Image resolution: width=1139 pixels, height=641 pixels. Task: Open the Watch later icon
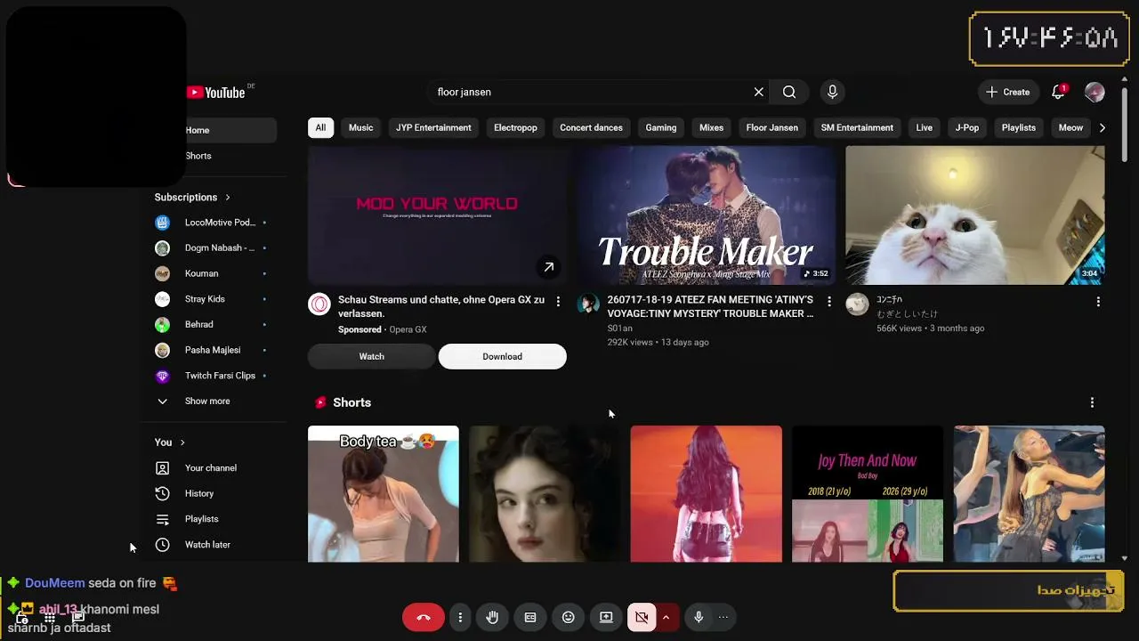point(162,545)
